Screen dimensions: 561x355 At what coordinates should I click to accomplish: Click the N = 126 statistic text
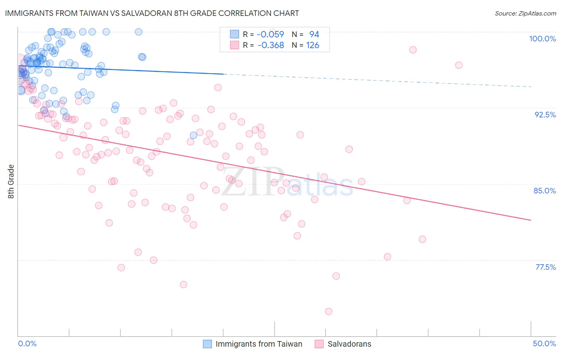click(x=306, y=45)
